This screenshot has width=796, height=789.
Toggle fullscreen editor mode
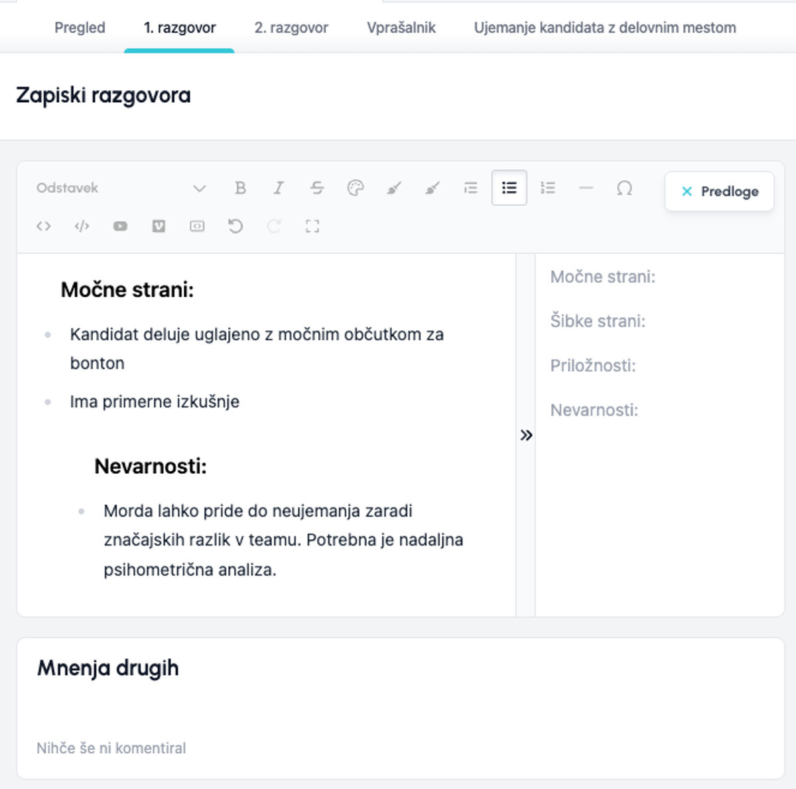tap(312, 226)
